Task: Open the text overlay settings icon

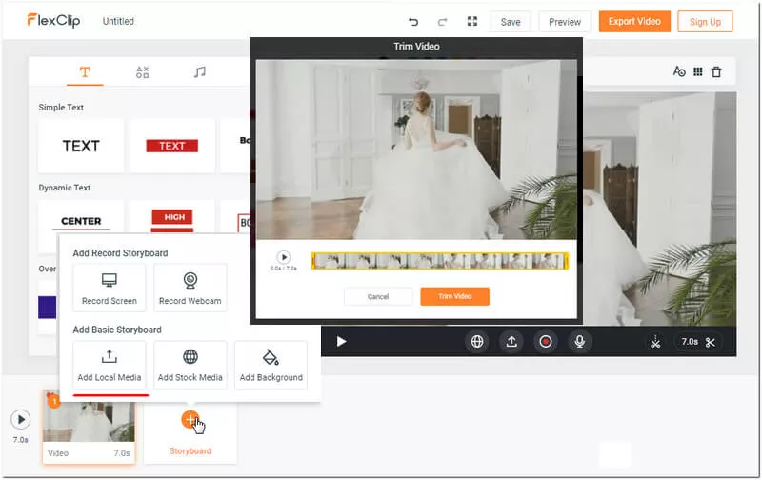Action: pos(679,71)
